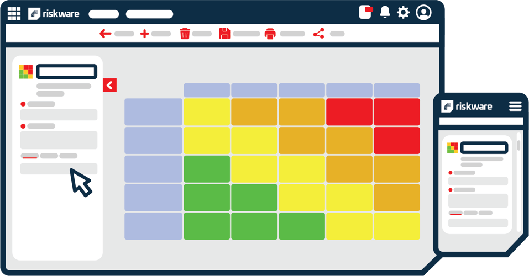Click the title input field in left panel

67,72
